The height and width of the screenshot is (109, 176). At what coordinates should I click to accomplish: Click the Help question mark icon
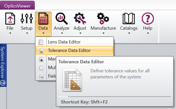(148, 19)
